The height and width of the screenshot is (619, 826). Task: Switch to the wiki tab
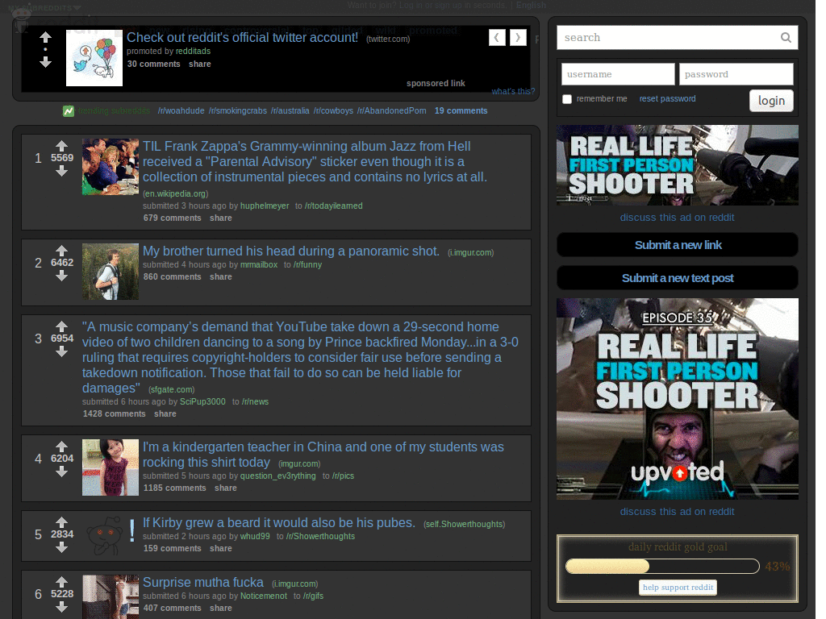(386, 30)
